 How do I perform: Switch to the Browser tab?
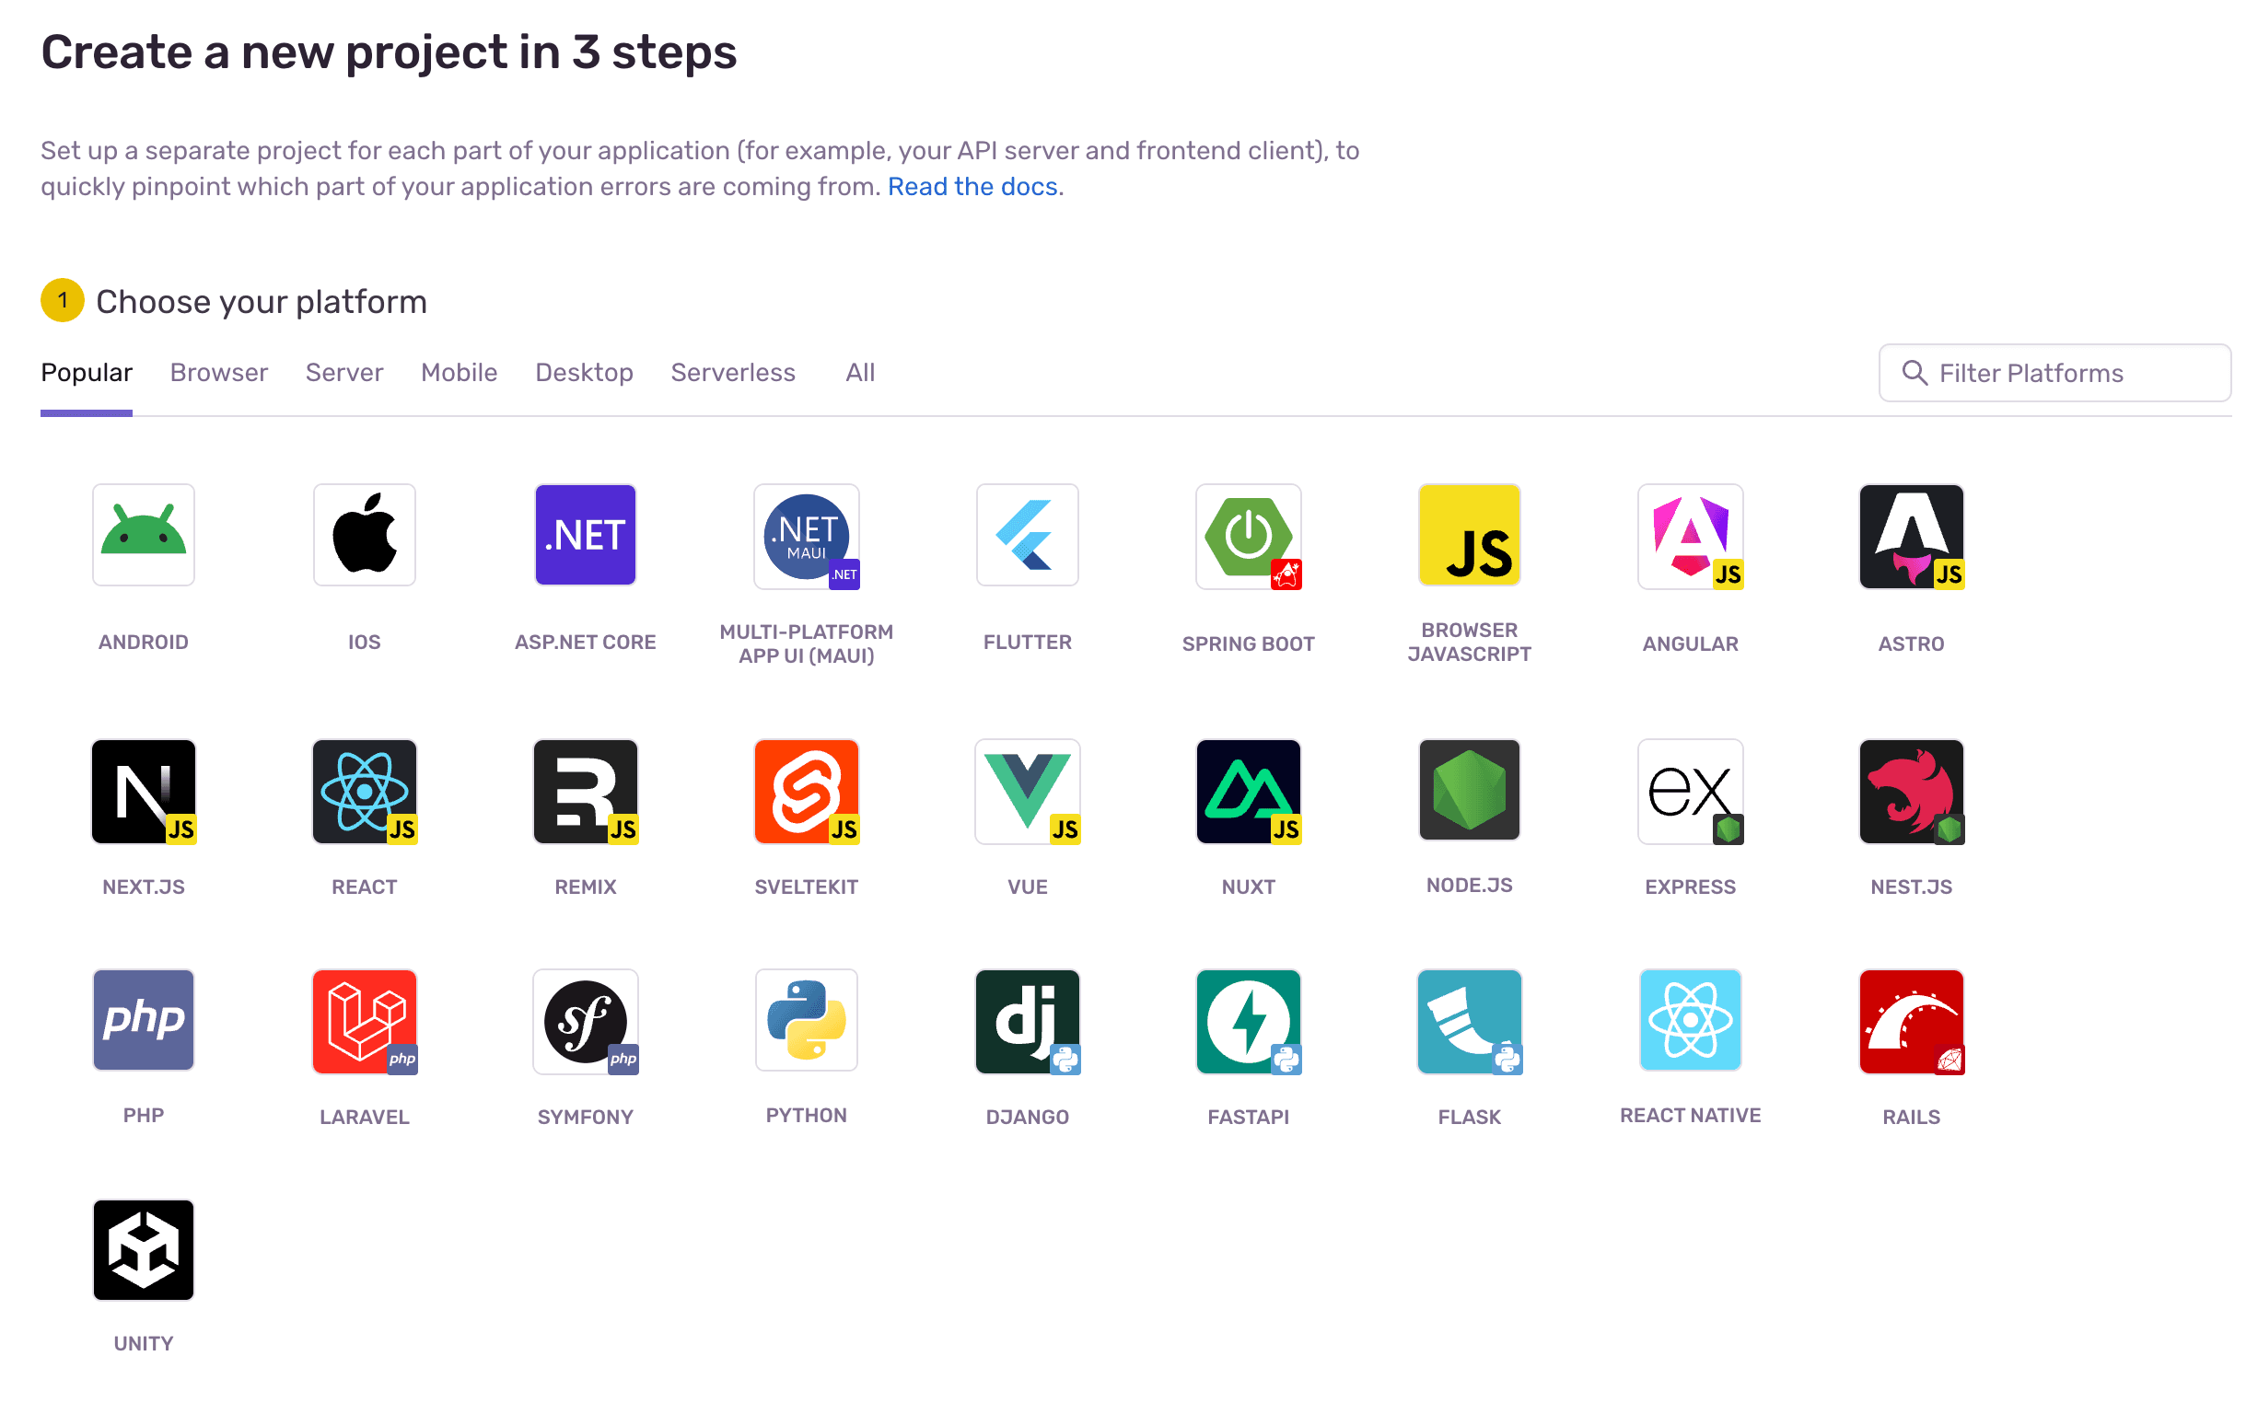tap(219, 372)
